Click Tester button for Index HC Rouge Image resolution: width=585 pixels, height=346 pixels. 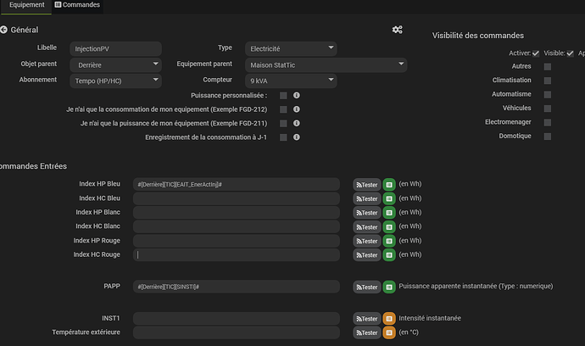[x=367, y=255]
